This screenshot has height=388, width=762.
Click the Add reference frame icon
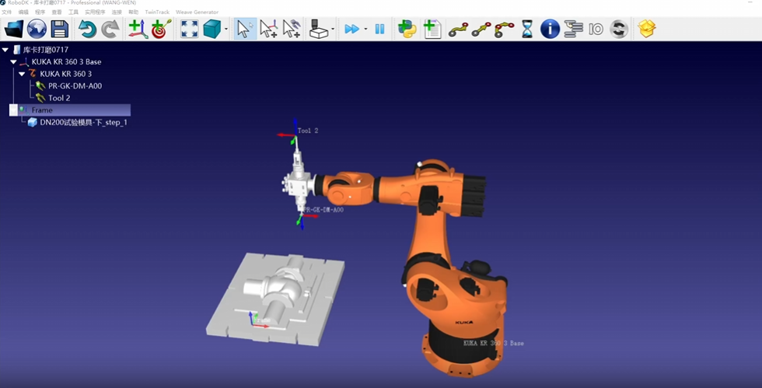point(137,30)
